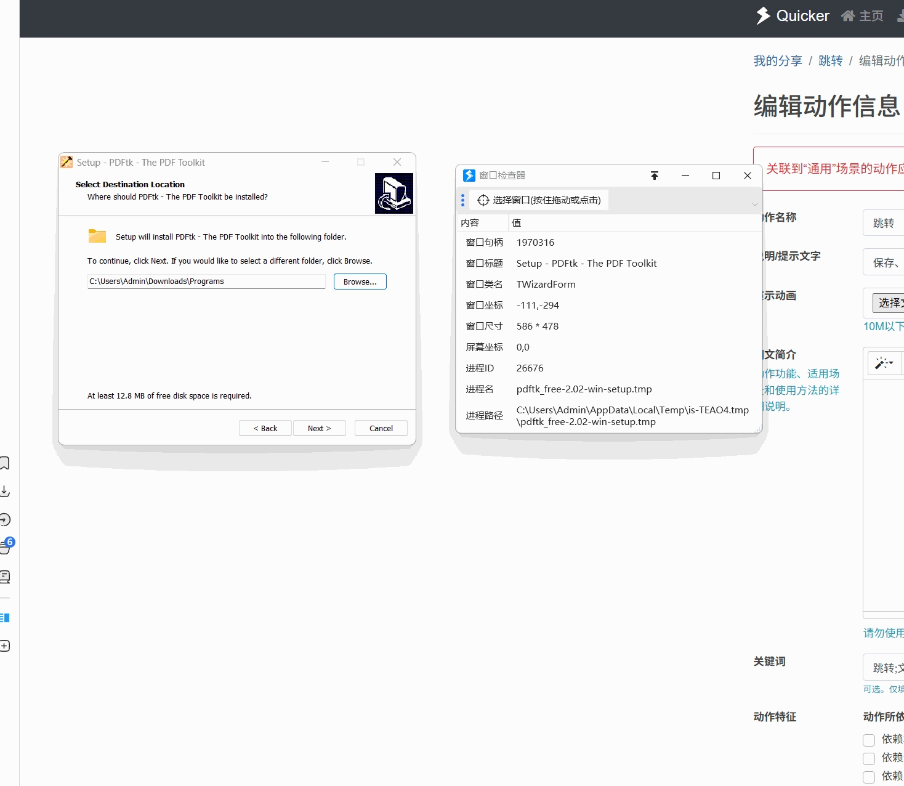Screen dimensions: 904x786
Task: Click the blue list panel icon in sidebar
Action: pyautogui.click(x=5, y=618)
